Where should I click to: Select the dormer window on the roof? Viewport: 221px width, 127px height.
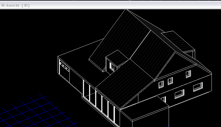tap(112, 66)
